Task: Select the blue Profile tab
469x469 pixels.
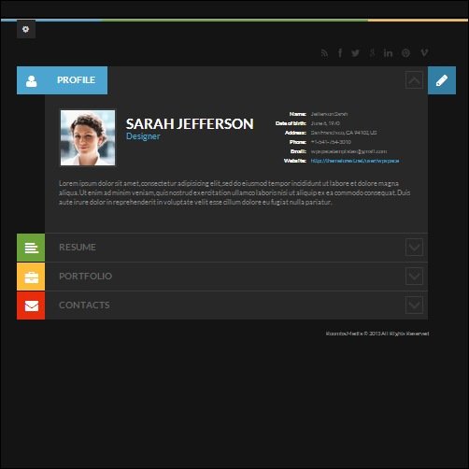Action: tap(62, 80)
